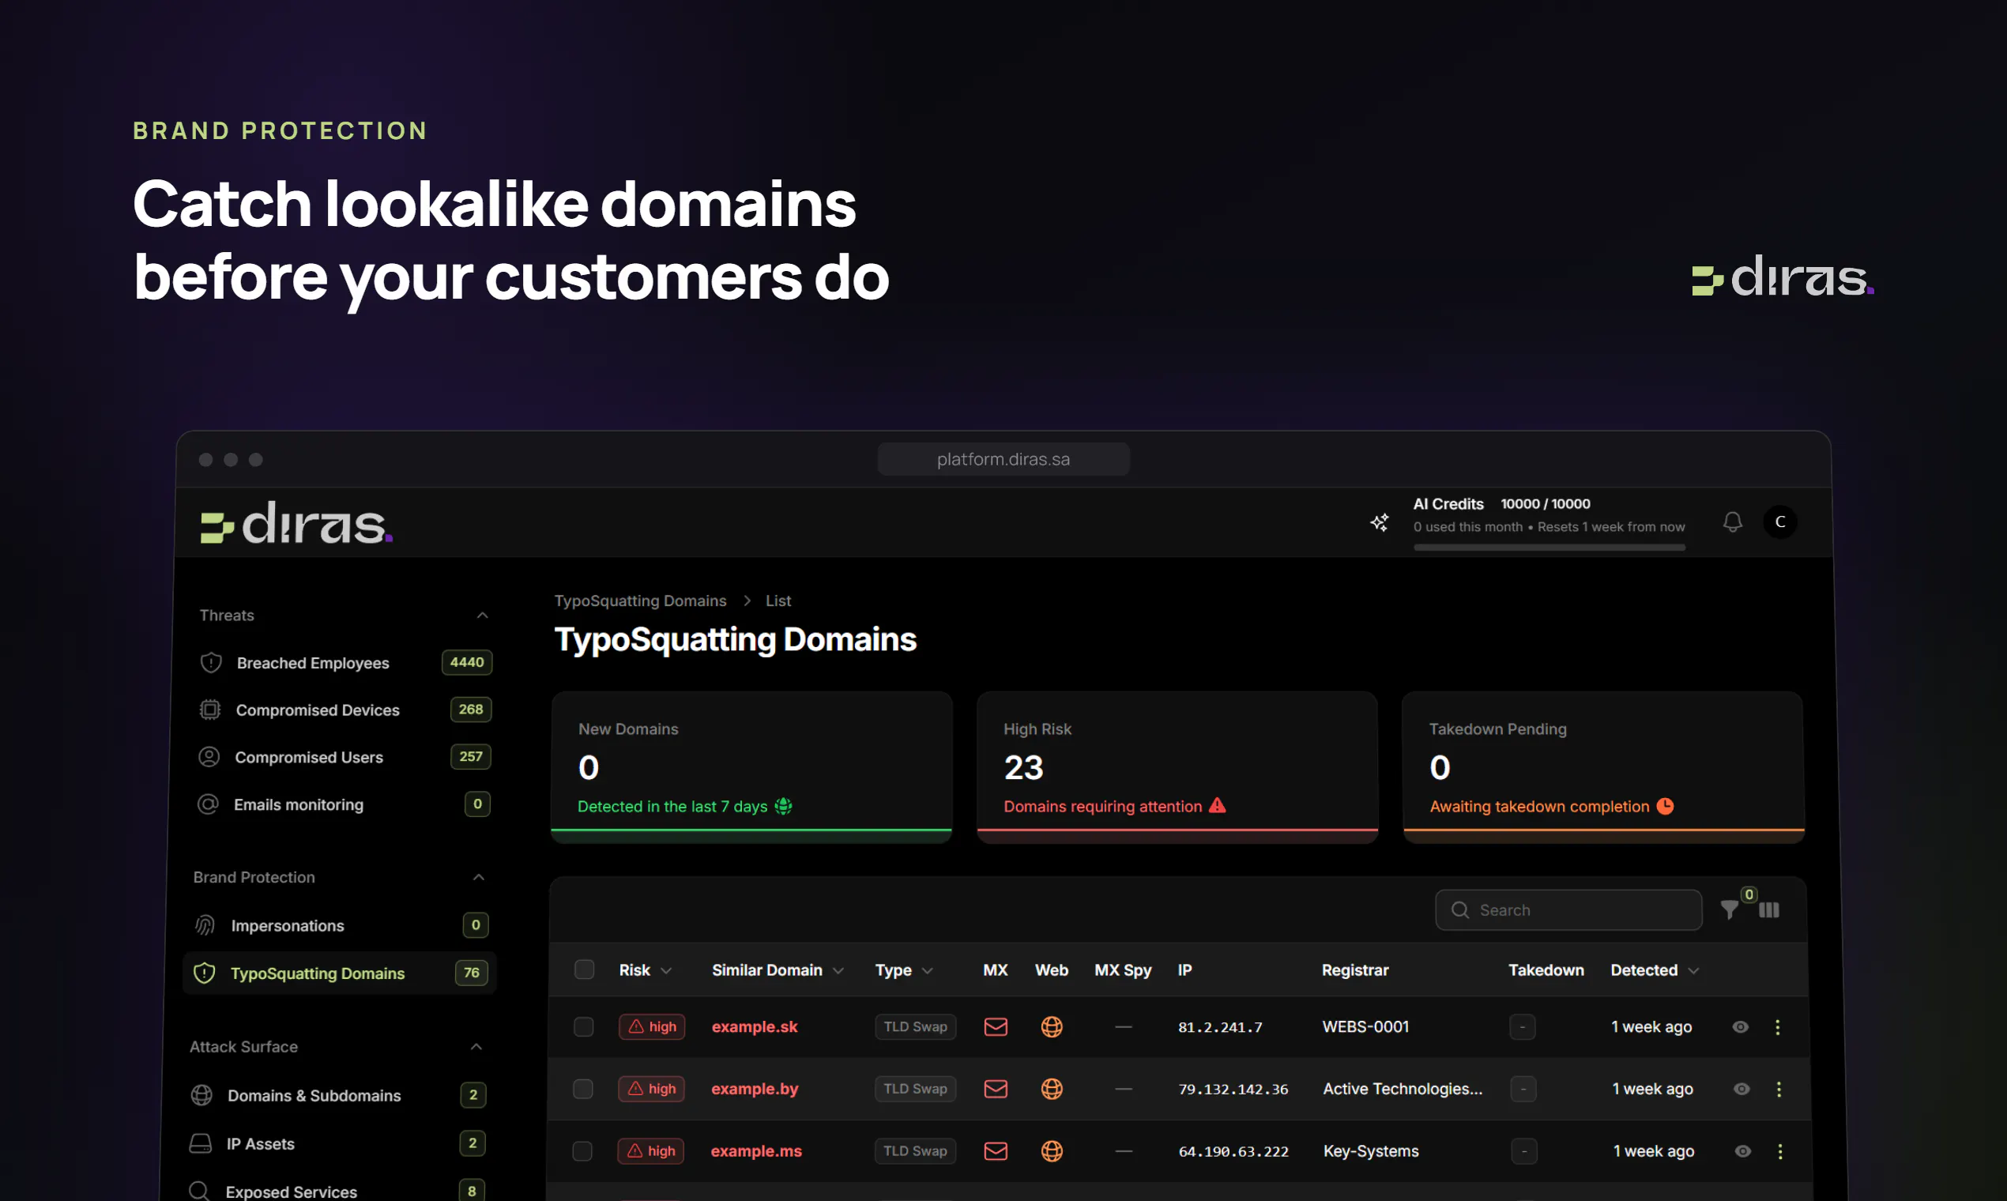2007x1201 pixels.
Task: Click the diras logo in the app header
Action: point(296,522)
